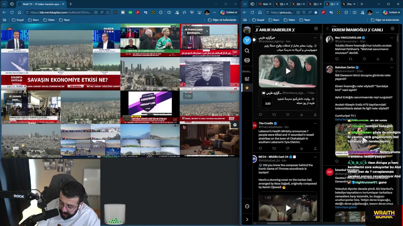The height and width of the screenshot is (226, 403).
Task: Open Batuhan Serim profile name
Action: click(345, 67)
